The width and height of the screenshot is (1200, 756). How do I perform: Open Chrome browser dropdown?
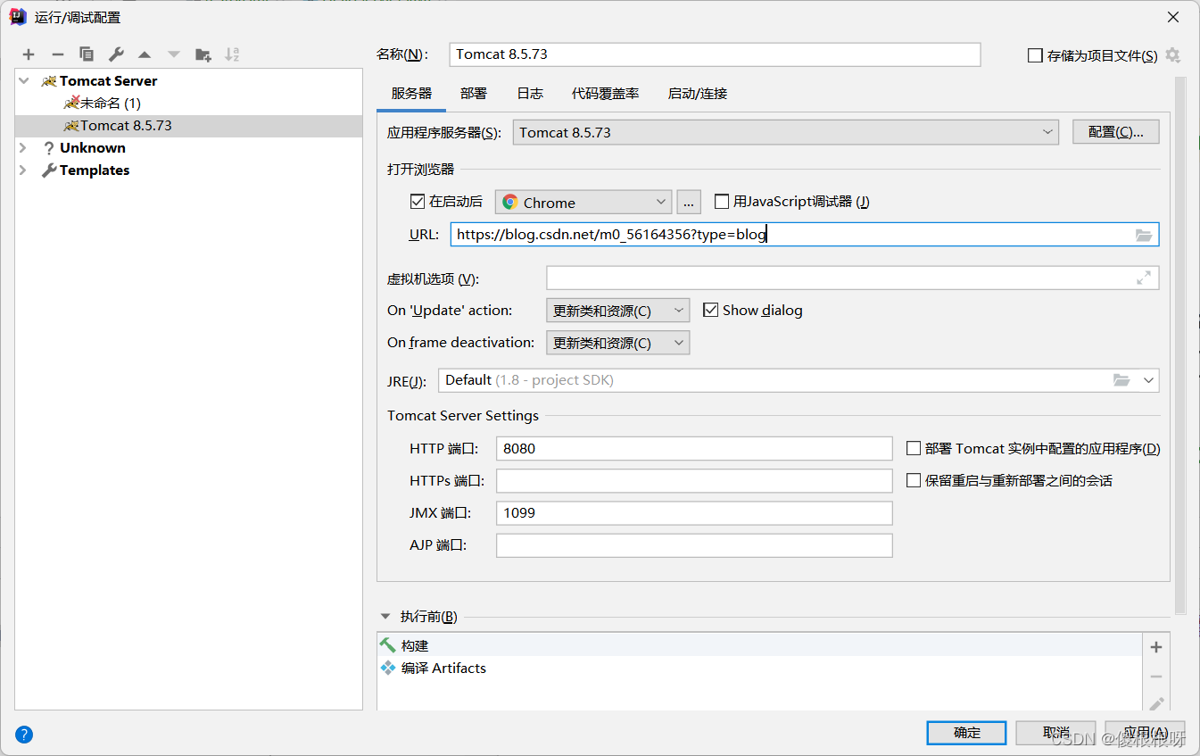[x=583, y=203]
